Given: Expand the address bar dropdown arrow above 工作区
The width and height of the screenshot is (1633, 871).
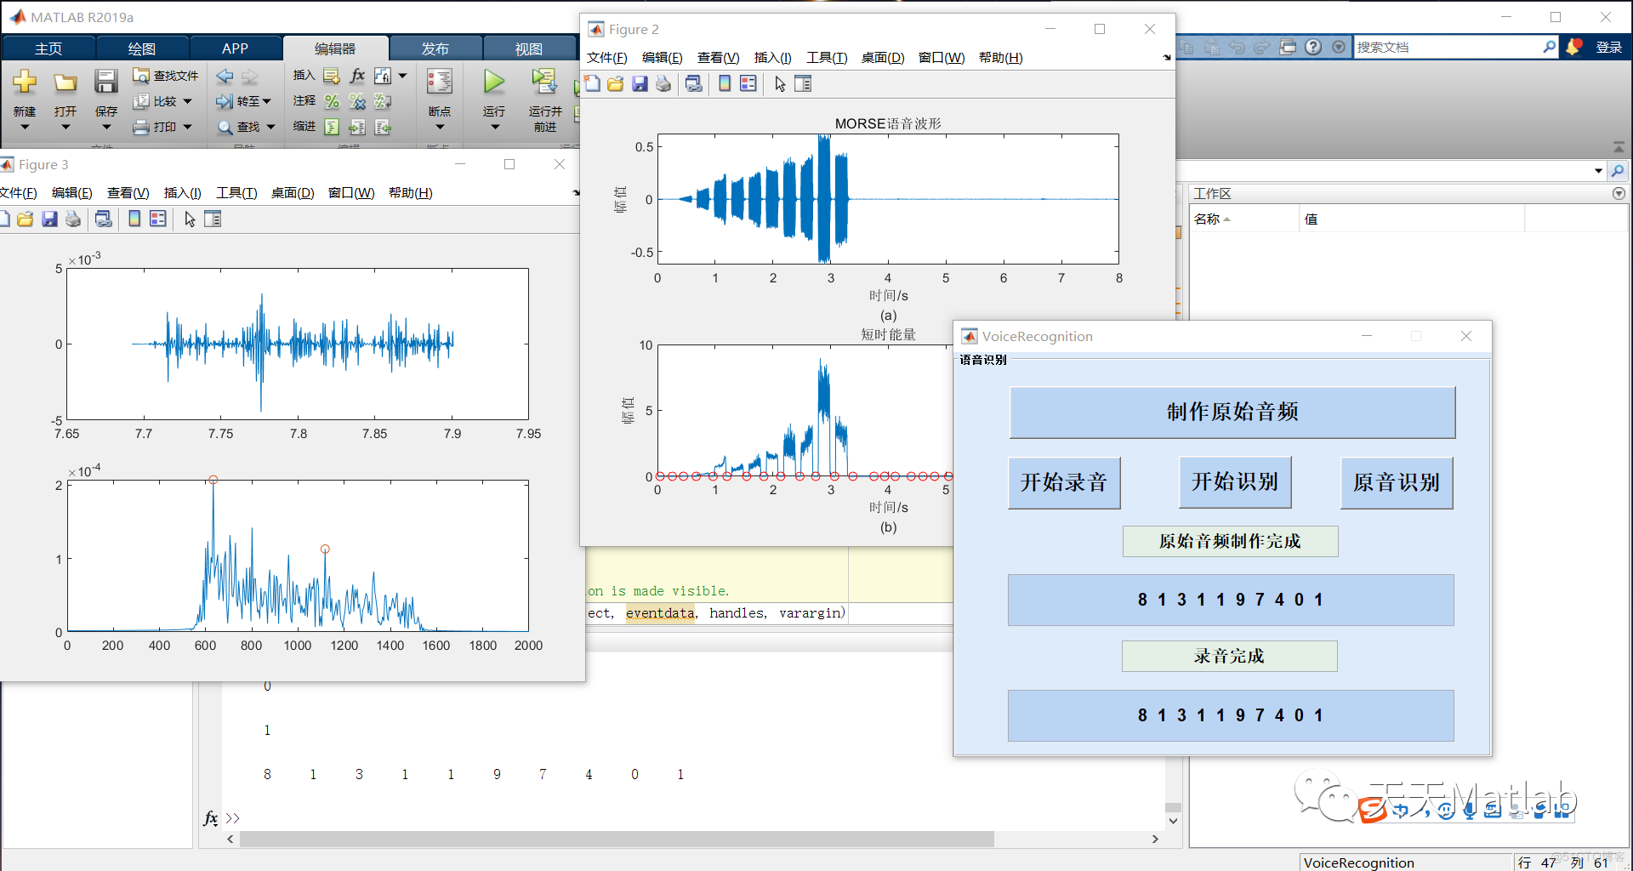Looking at the screenshot, I should pyautogui.click(x=1598, y=171).
